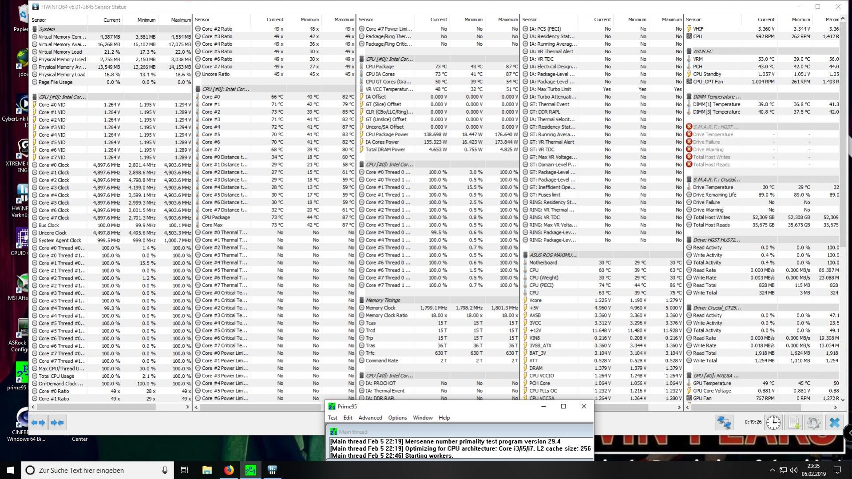The image size is (852, 479).
Task: Open the Prime95 taskbar icon
Action: tap(250, 470)
